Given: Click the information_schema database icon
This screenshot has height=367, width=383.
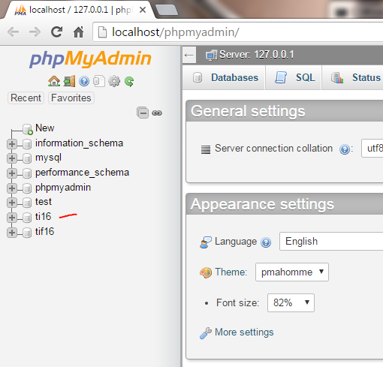Looking at the screenshot, I should pyautogui.click(x=27, y=144).
